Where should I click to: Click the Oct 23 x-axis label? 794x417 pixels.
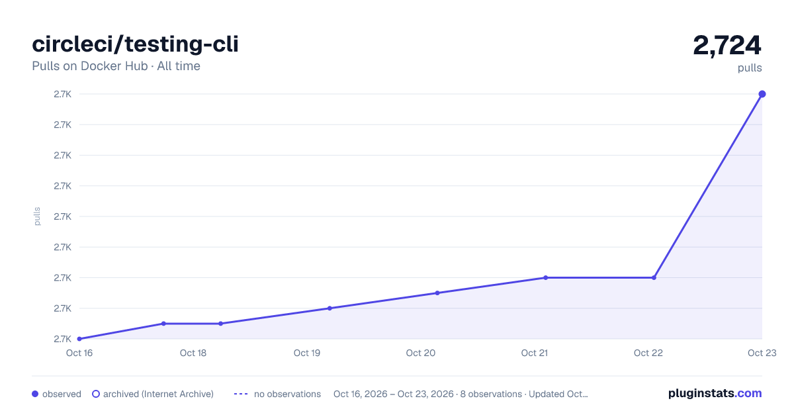coord(761,353)
